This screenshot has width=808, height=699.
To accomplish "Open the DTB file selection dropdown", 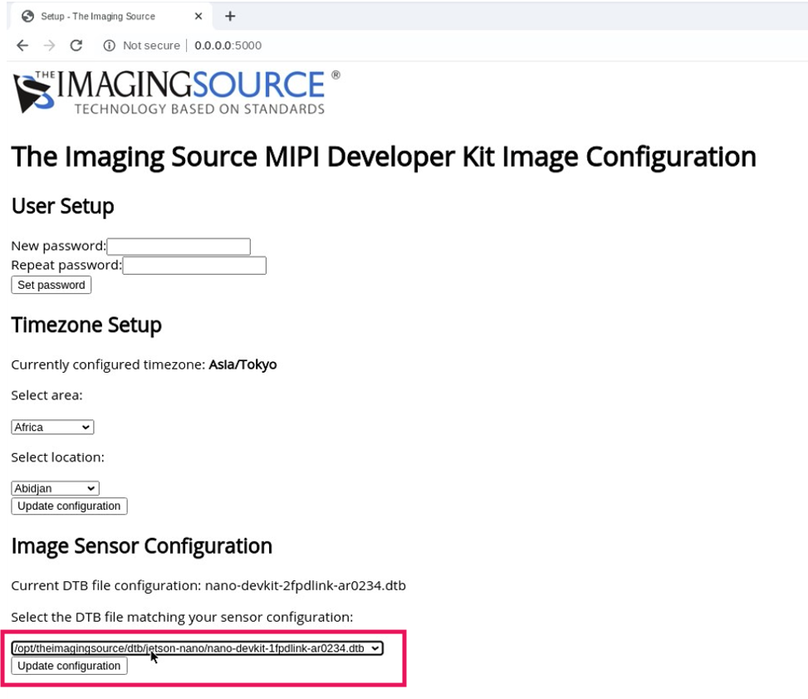I will tap(198, 648).
